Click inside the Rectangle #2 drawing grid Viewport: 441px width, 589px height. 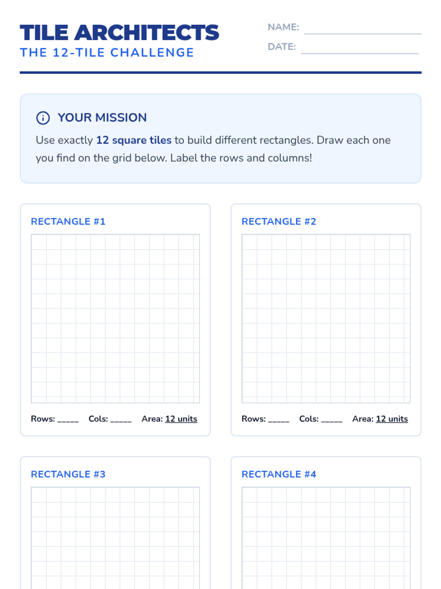[x=326, y=319]
